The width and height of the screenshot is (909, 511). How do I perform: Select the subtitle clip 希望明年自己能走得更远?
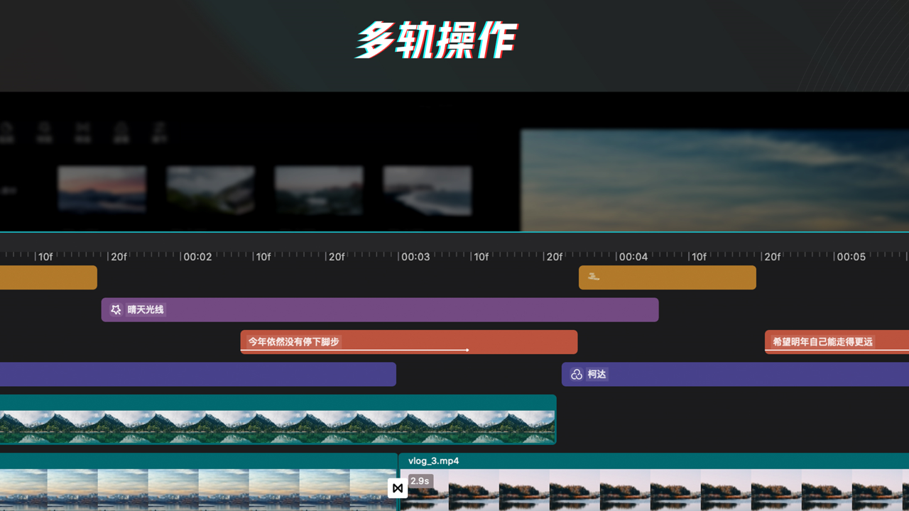pos(831,341)
